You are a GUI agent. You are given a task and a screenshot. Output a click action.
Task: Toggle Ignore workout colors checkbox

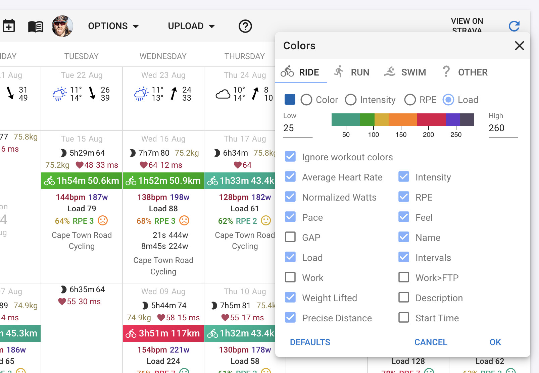290,157
